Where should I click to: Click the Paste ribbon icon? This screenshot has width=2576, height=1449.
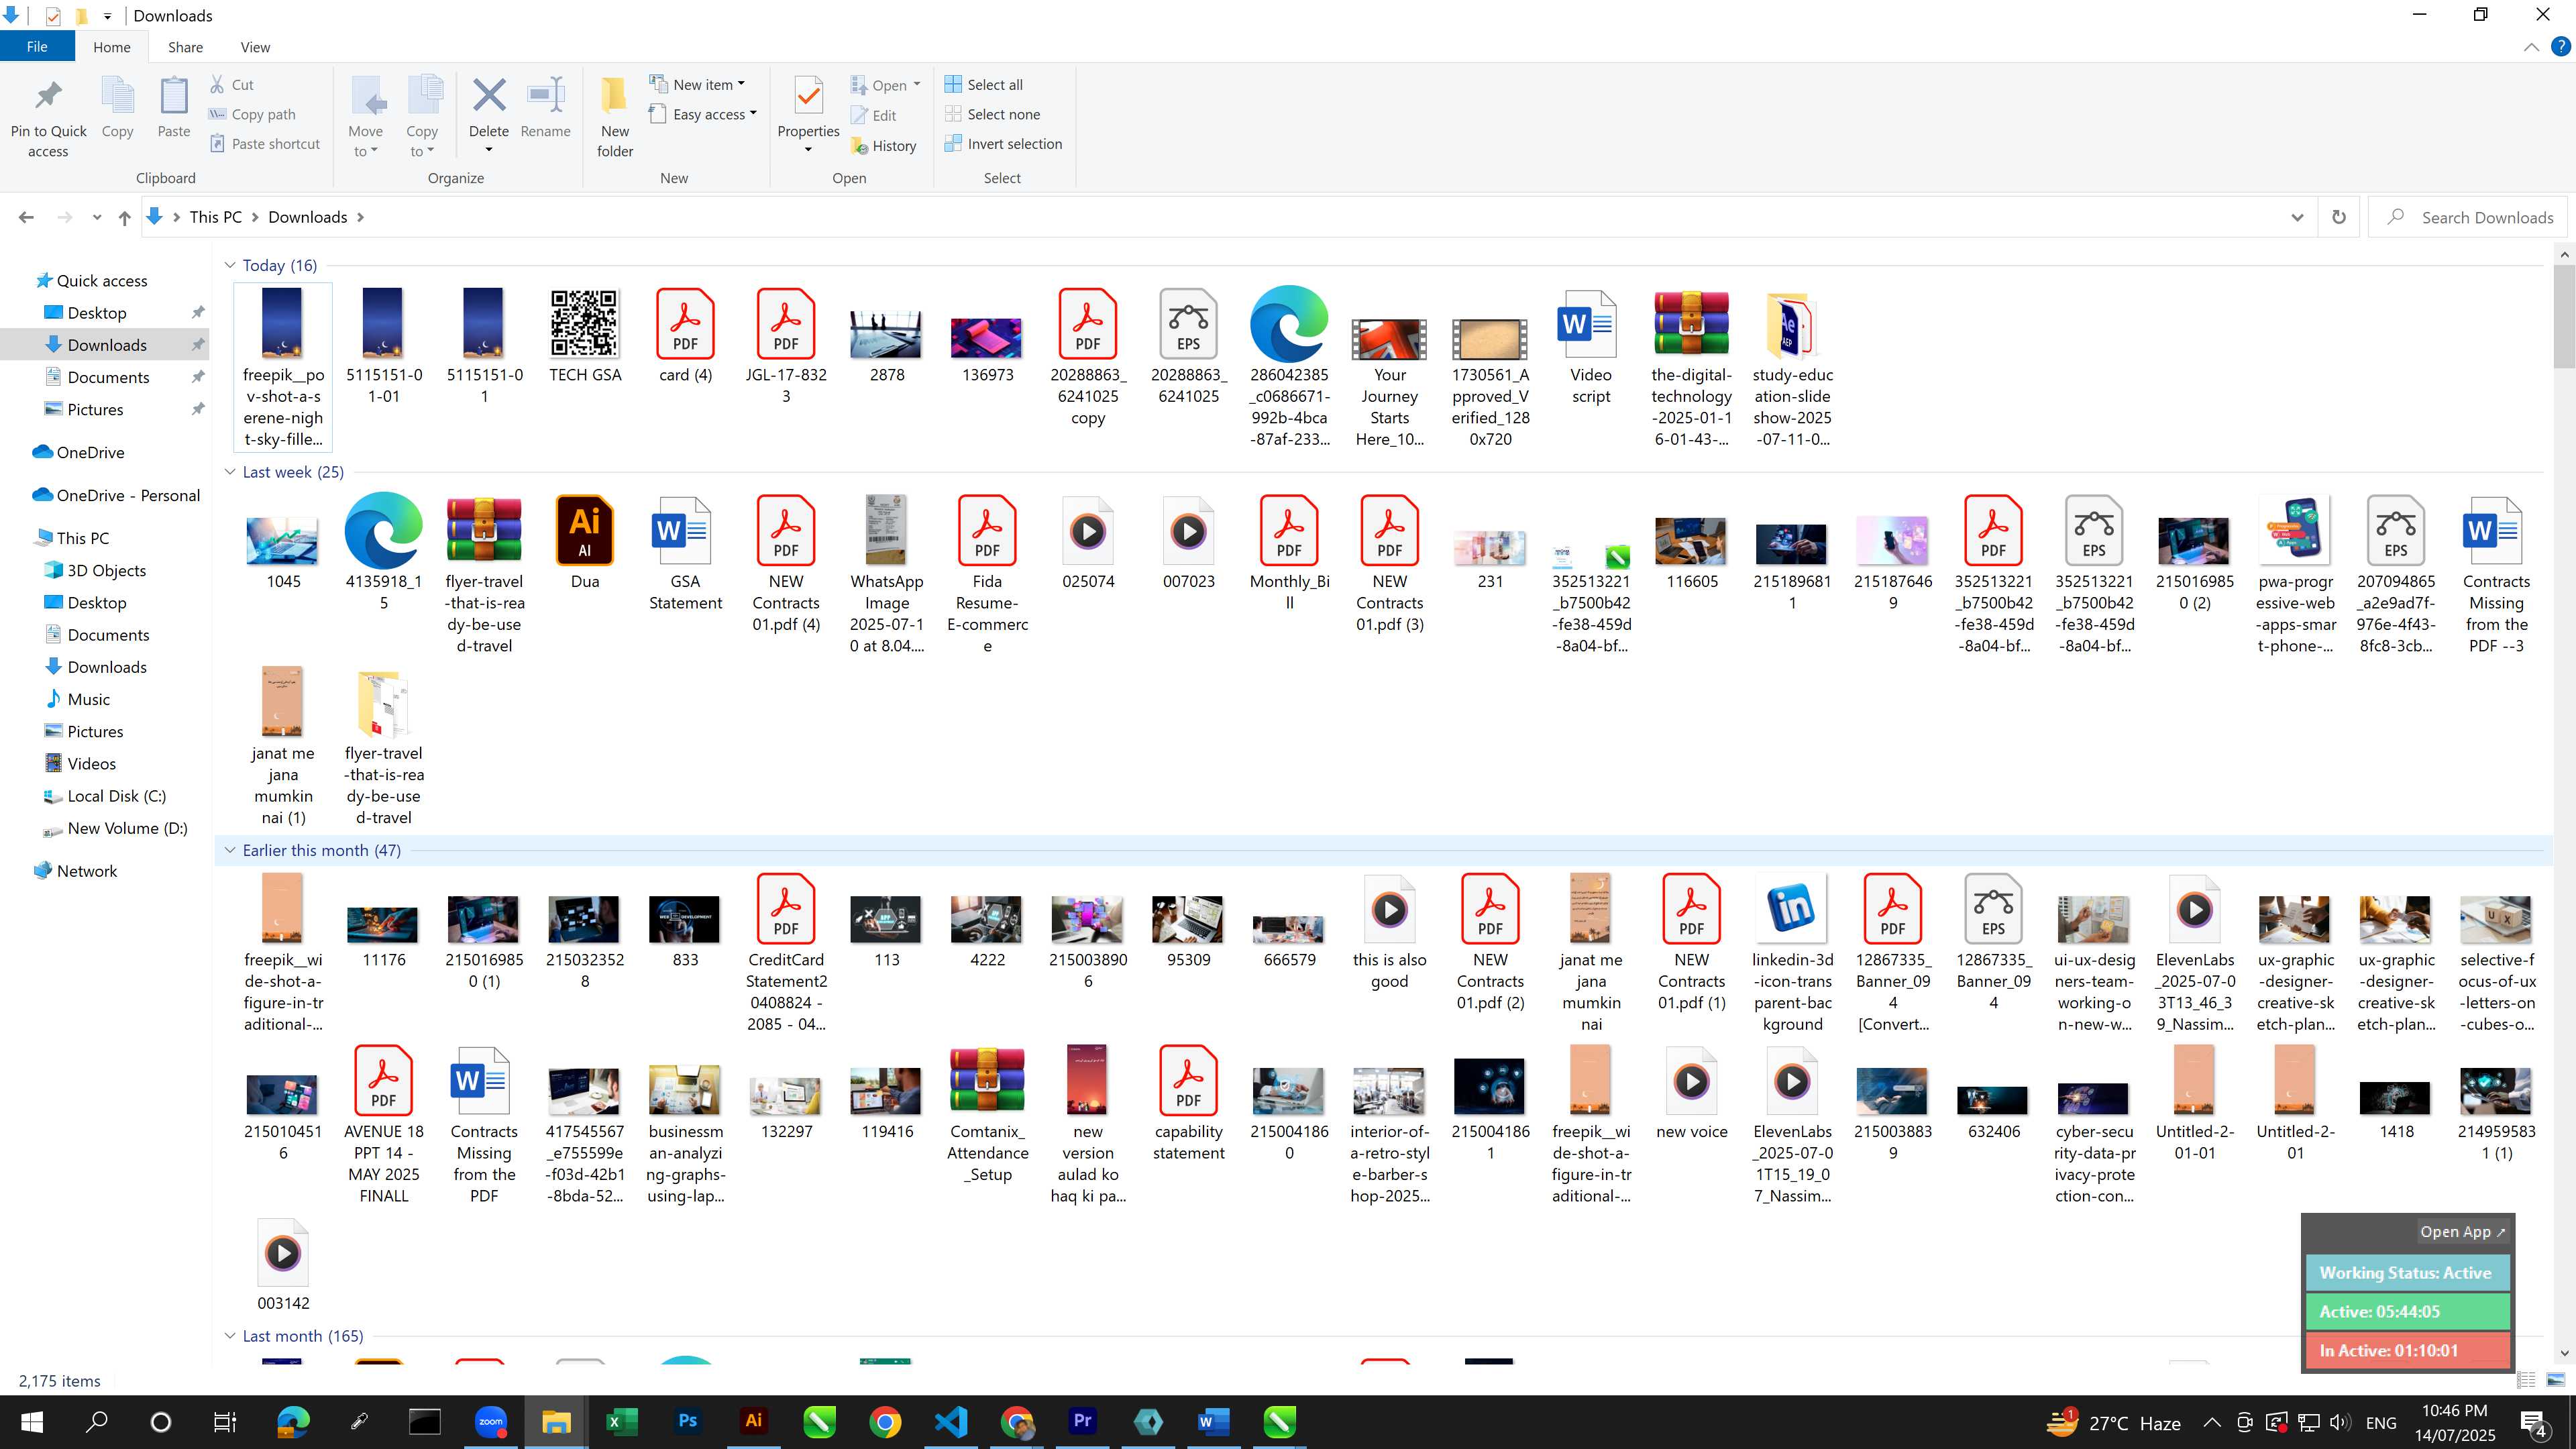click(174, 108)
